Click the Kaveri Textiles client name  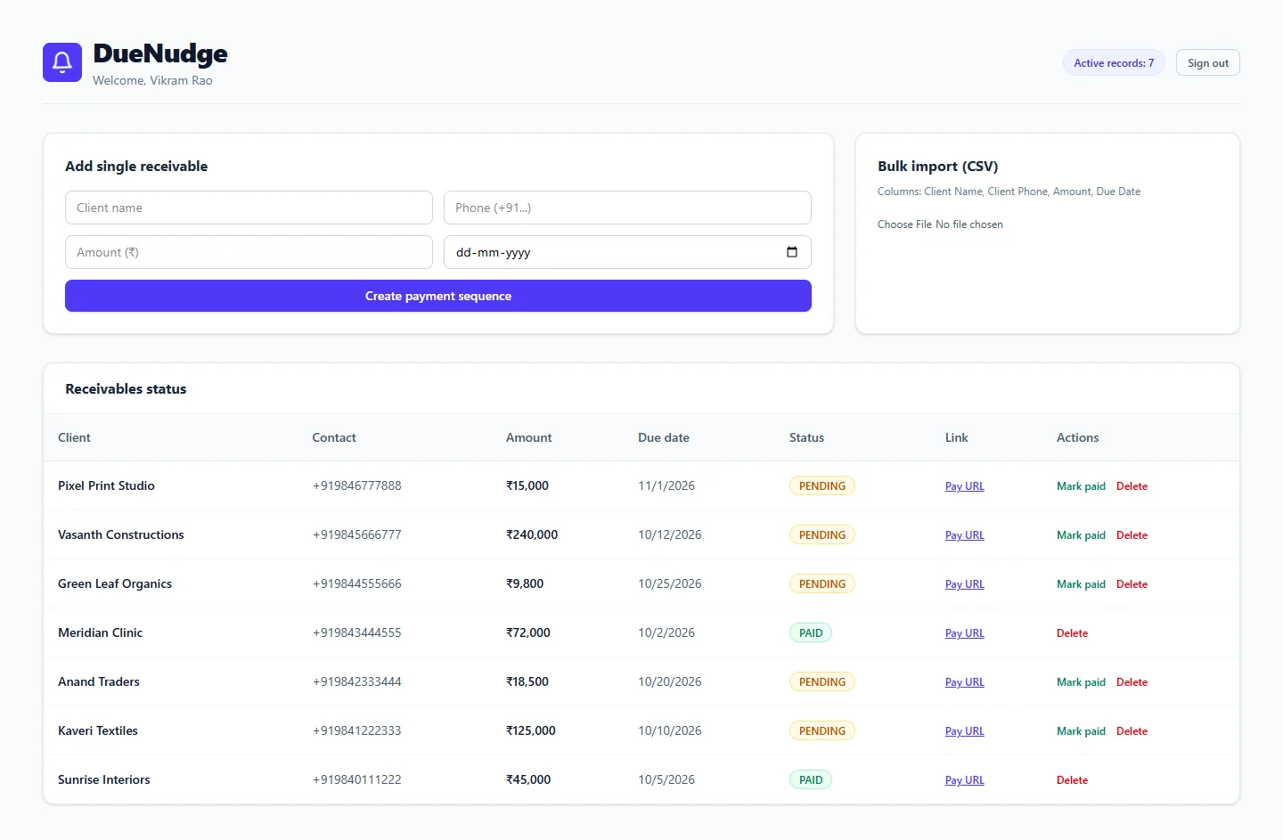point(98,730)
